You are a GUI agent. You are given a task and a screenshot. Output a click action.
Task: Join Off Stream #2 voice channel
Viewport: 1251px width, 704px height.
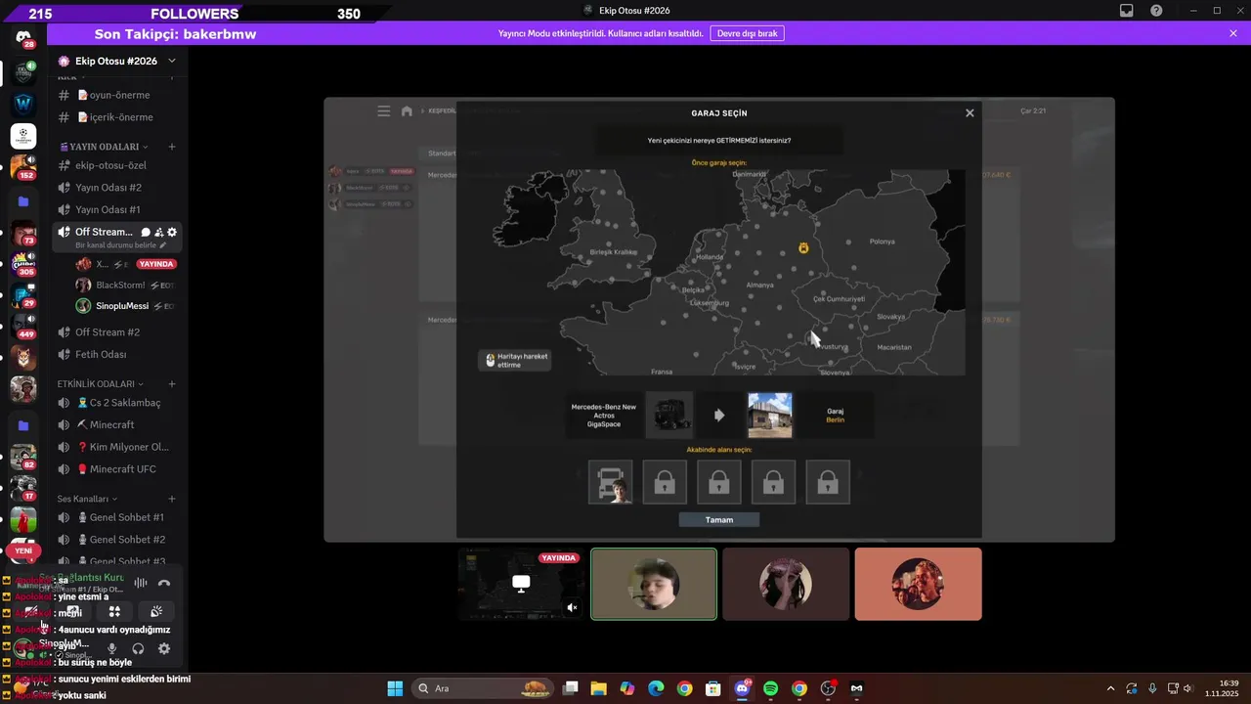[x=116, y=332]
